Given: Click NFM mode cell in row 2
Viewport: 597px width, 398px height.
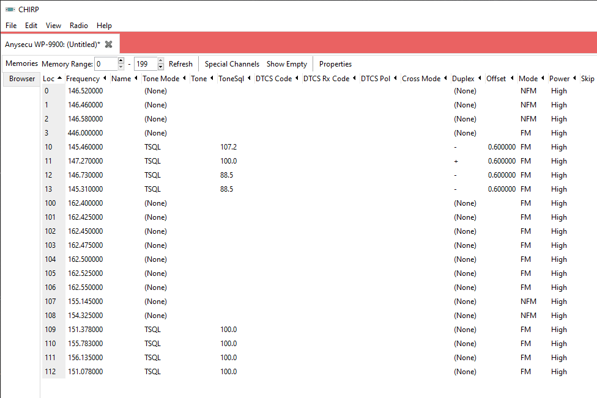Looking at the screenshot, I should 528,119.
